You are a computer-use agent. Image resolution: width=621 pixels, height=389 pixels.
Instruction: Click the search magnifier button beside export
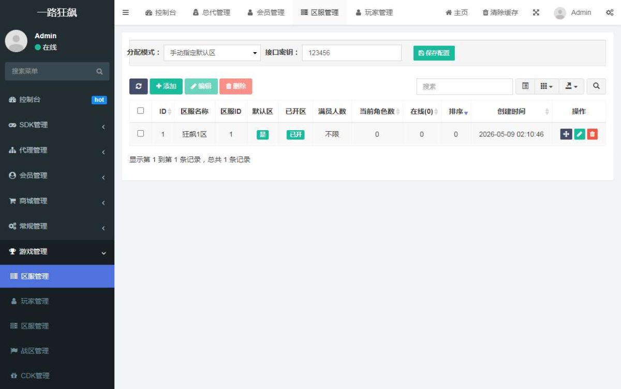[596, 86]
